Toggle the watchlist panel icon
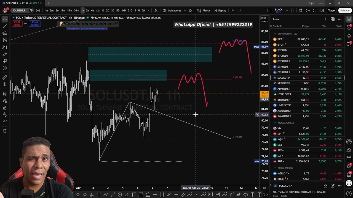The width and height of the screenshot is (353, 198). [x=349, y=19]
